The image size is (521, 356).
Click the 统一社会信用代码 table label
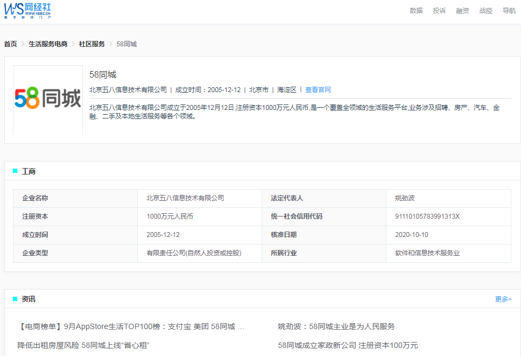pyautogui.click(x=297, y=217)
